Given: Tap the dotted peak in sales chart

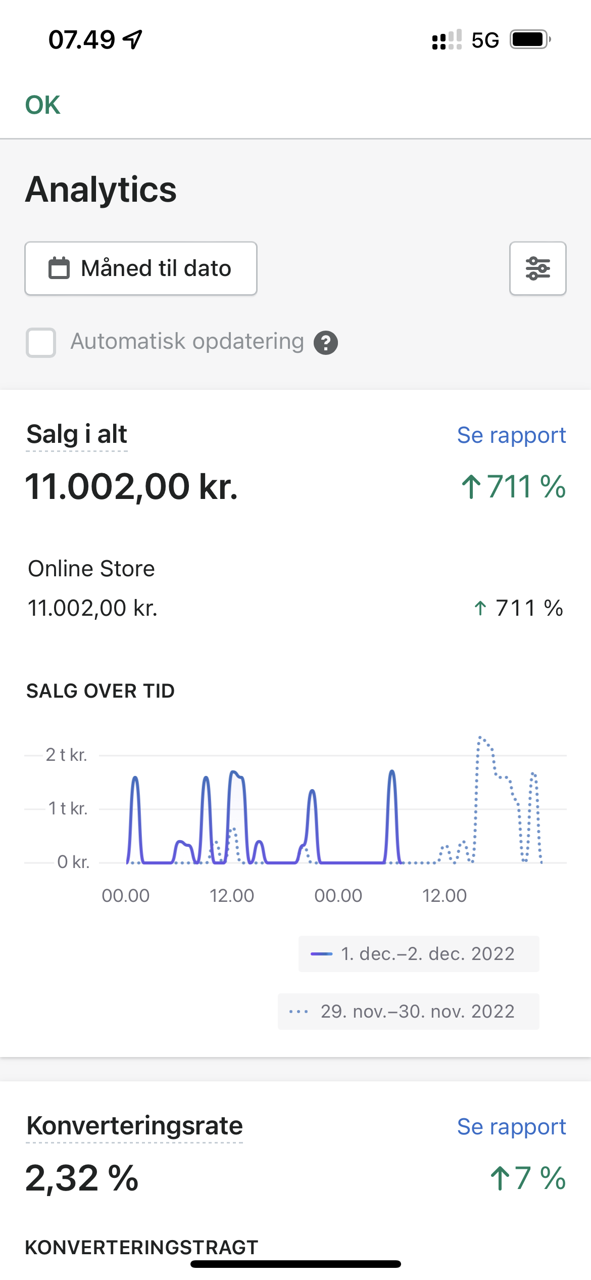Looking at the screenshot, I should pyautogui.click(x=480, y=739).
